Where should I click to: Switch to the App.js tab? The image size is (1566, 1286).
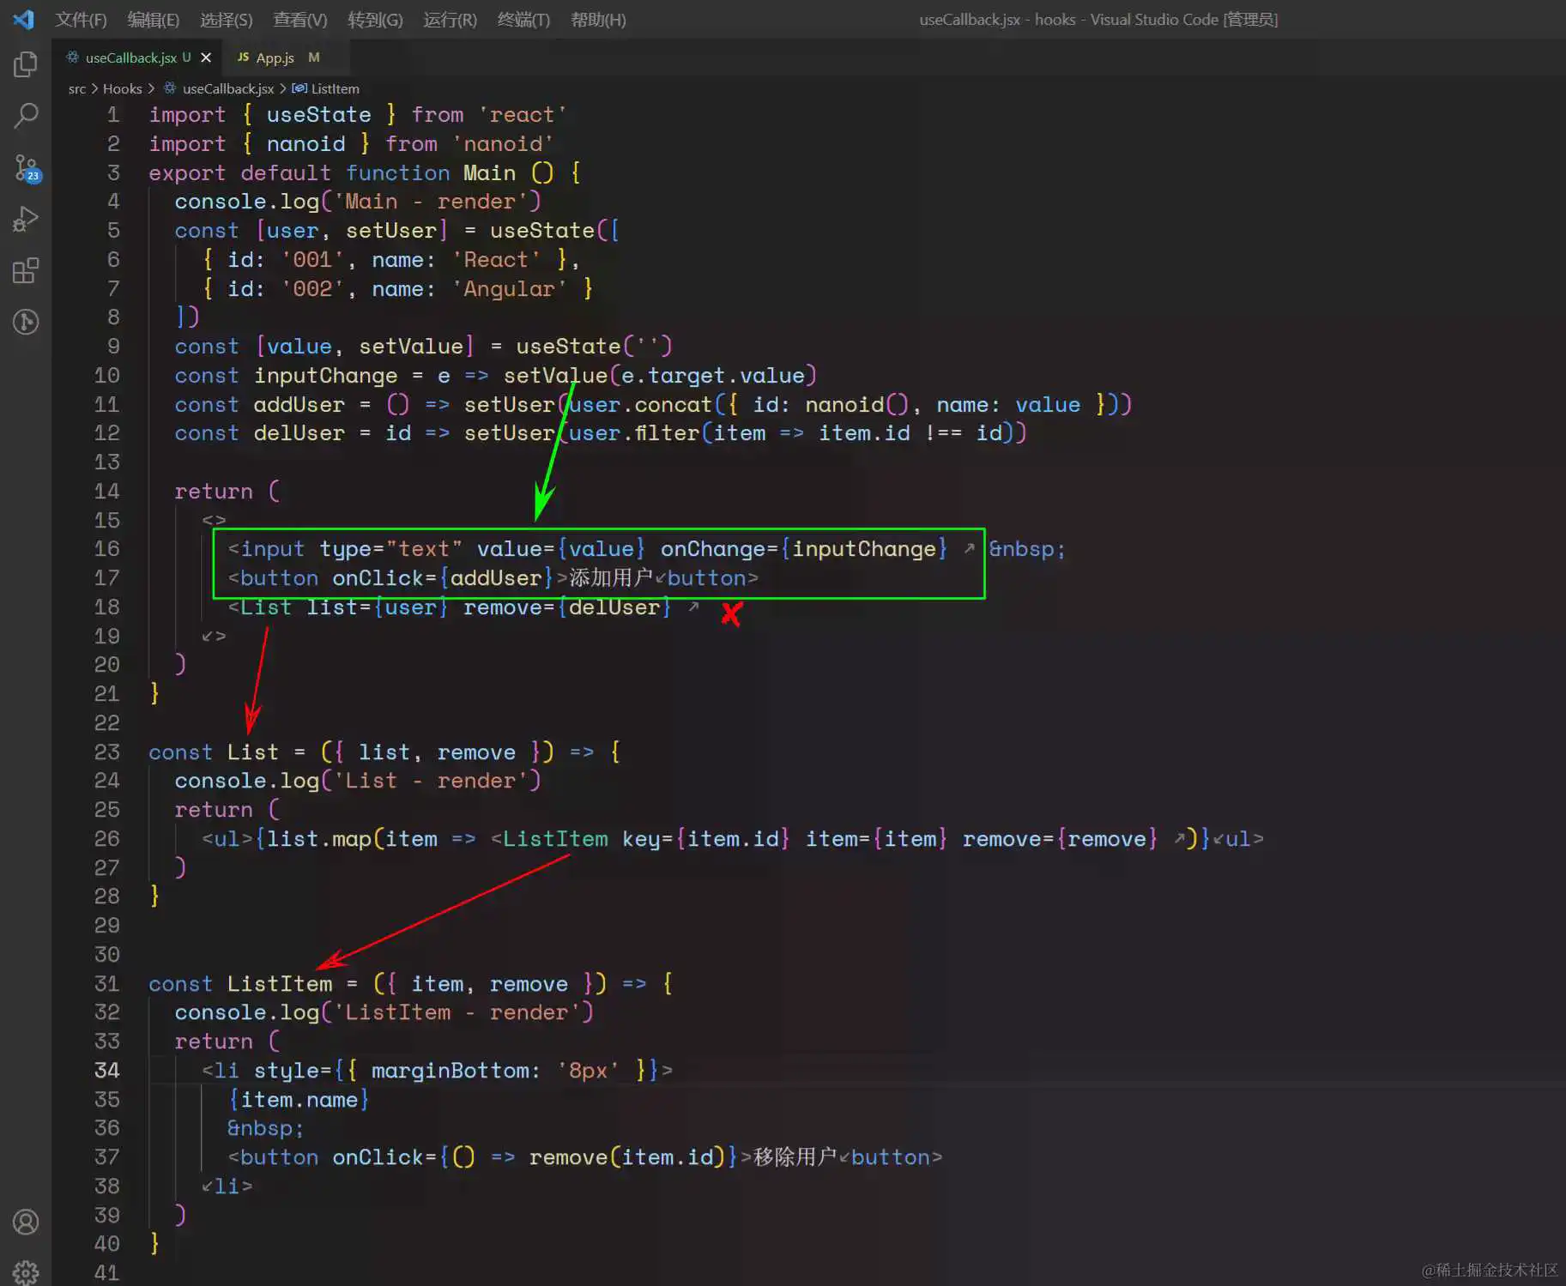tap(277, 57)
